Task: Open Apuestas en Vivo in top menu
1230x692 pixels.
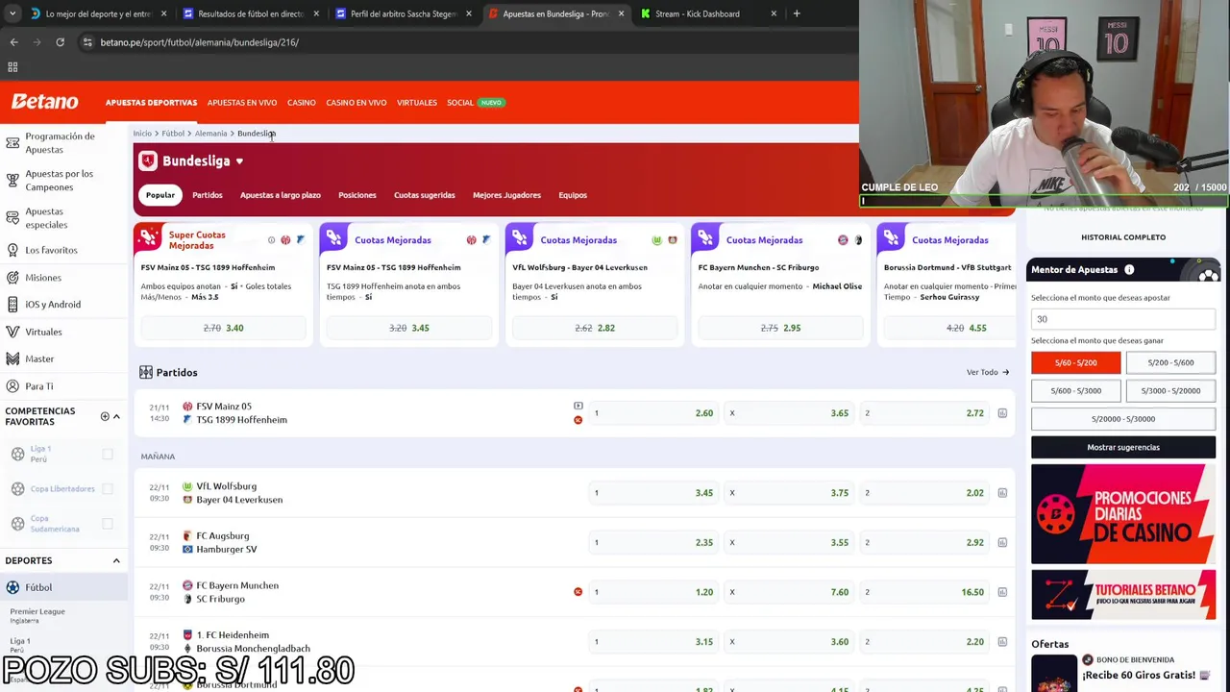Action: point(242,103)
